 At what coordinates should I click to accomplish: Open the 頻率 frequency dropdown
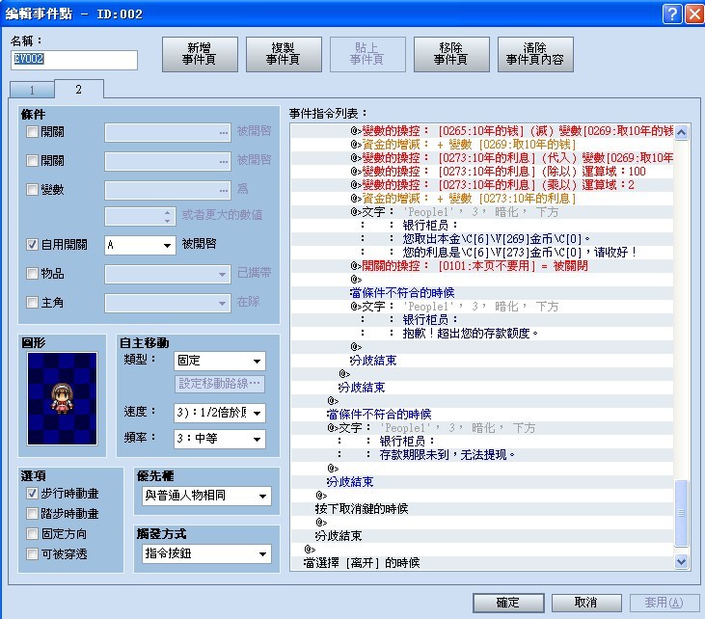click(220, 439)
